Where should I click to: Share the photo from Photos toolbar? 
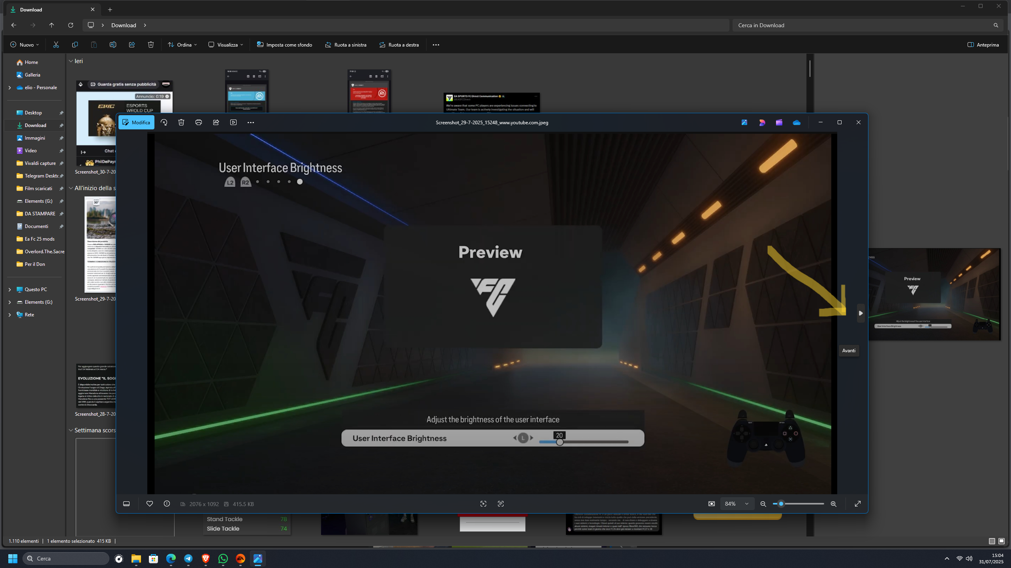click(x=216, y=122)
